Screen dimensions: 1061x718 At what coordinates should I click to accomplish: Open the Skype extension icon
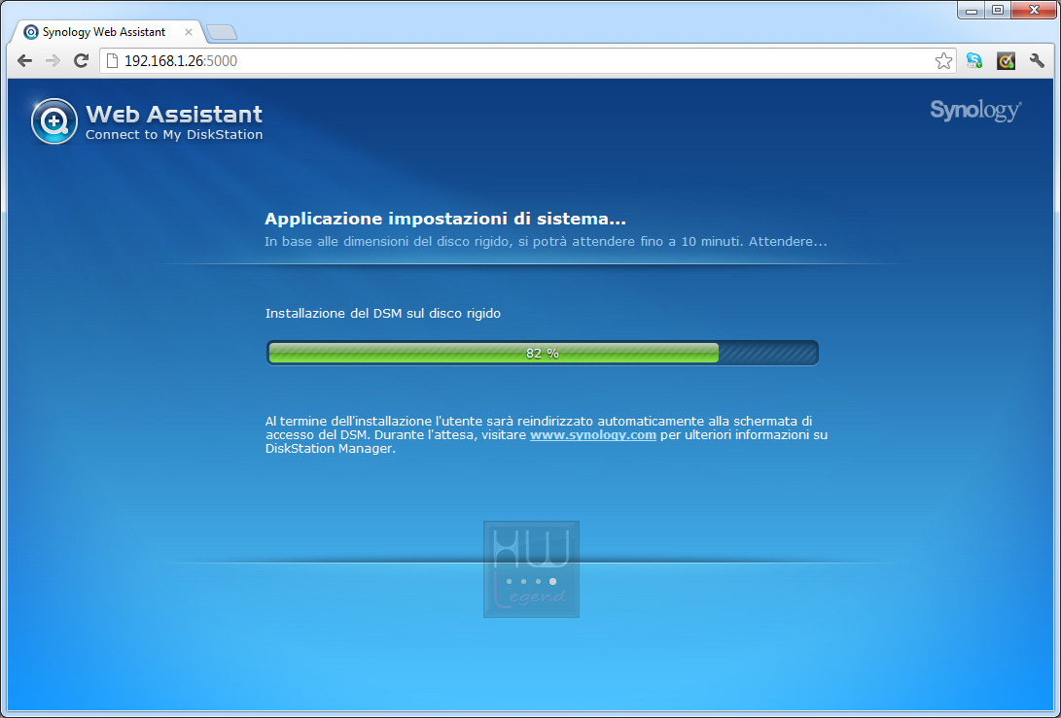coord(974,61)
